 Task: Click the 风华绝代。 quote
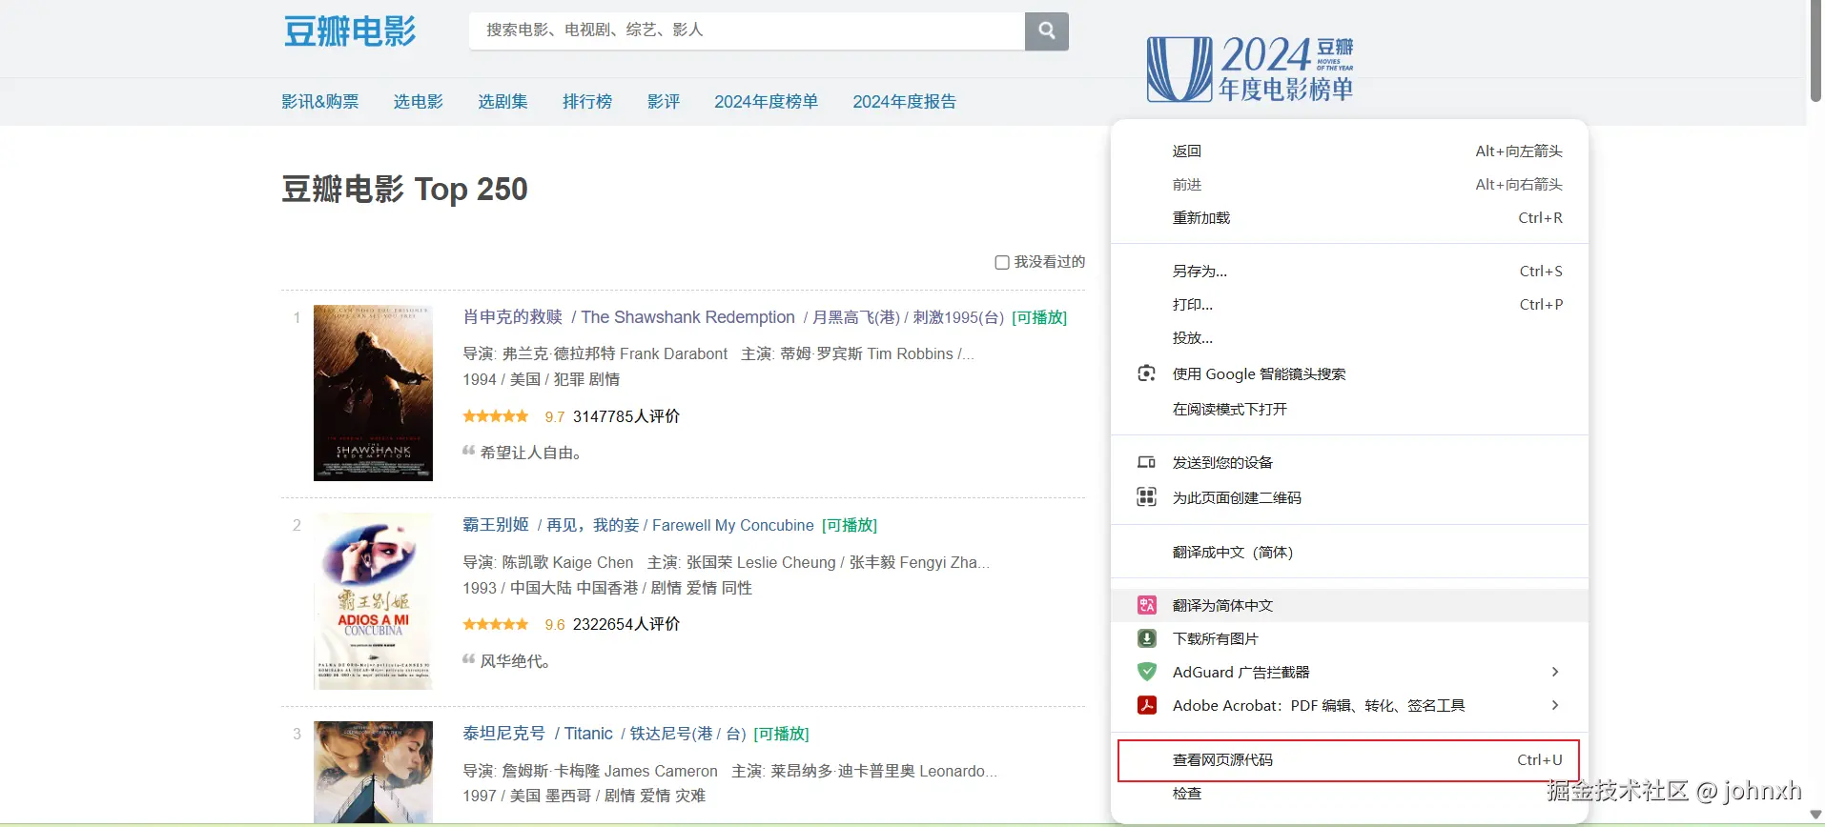515,661
